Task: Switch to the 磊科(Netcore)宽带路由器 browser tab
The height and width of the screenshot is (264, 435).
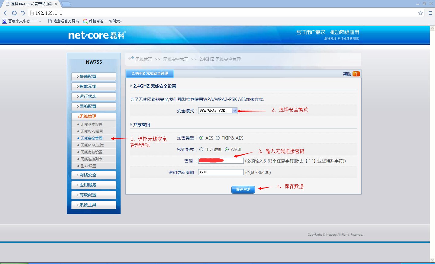Action: [30, 4]
